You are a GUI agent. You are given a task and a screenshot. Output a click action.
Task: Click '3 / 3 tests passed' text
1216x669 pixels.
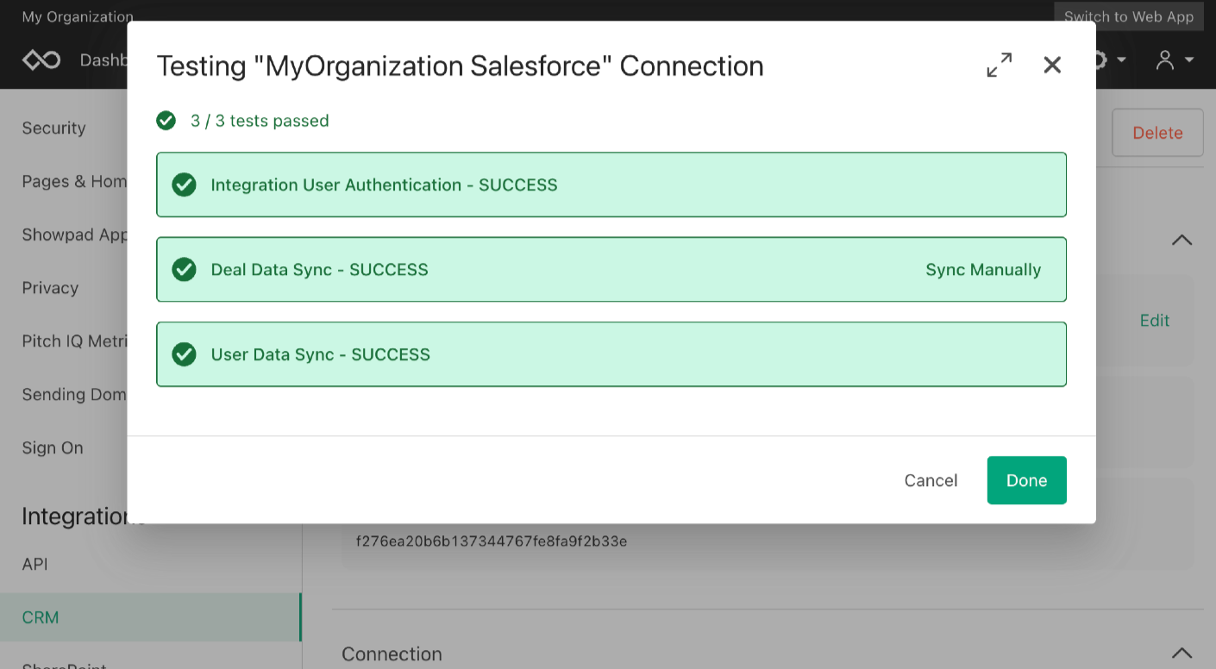pos(260,121)
